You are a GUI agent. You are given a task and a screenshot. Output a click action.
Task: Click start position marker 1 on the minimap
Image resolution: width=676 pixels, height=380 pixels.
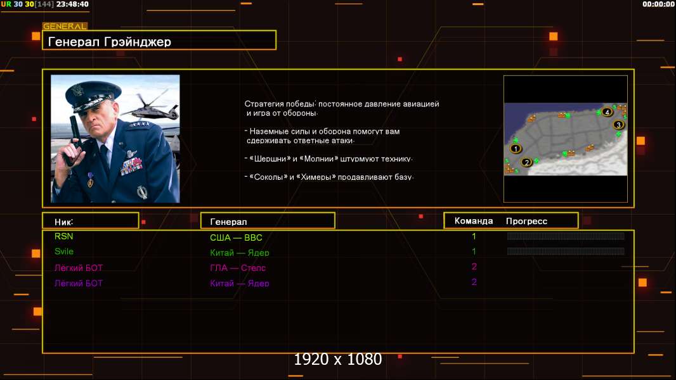pyautogui.click(x=516, y=149)
